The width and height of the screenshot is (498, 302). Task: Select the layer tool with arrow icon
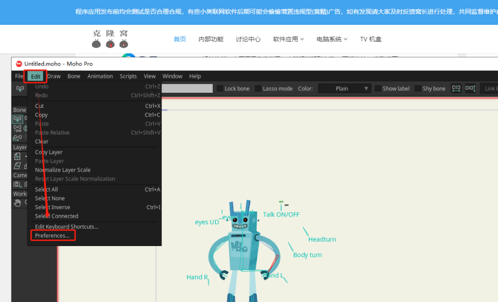18,166
